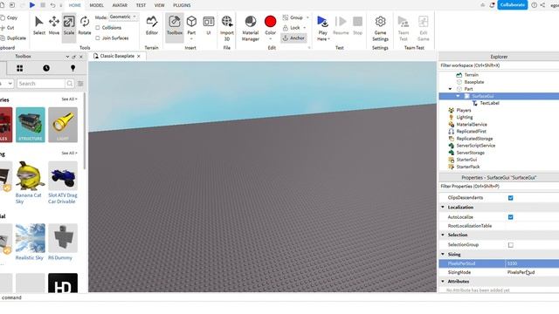Start a Team Test
559x314 pixels.
[x=404, y=28]
